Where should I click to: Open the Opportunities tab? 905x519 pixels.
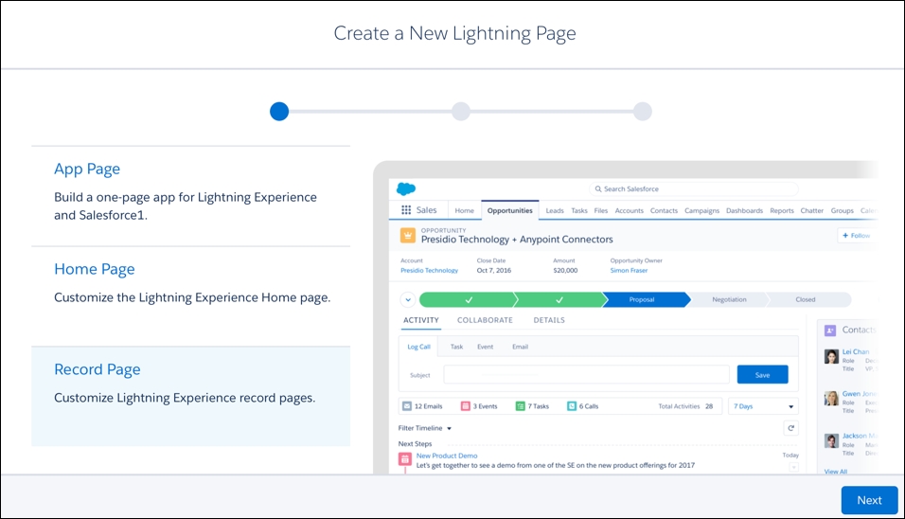509,210
